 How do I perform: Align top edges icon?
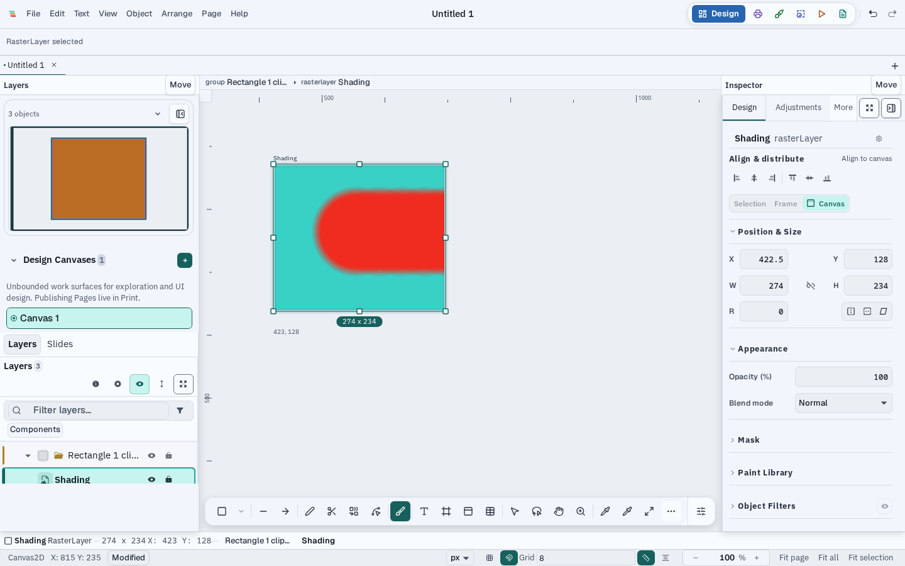(793, 178)
